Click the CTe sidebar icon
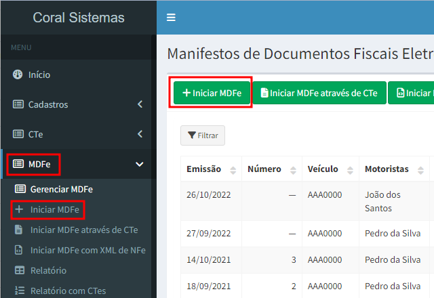This screenshot has width=434, height=298. pos(18,134)
